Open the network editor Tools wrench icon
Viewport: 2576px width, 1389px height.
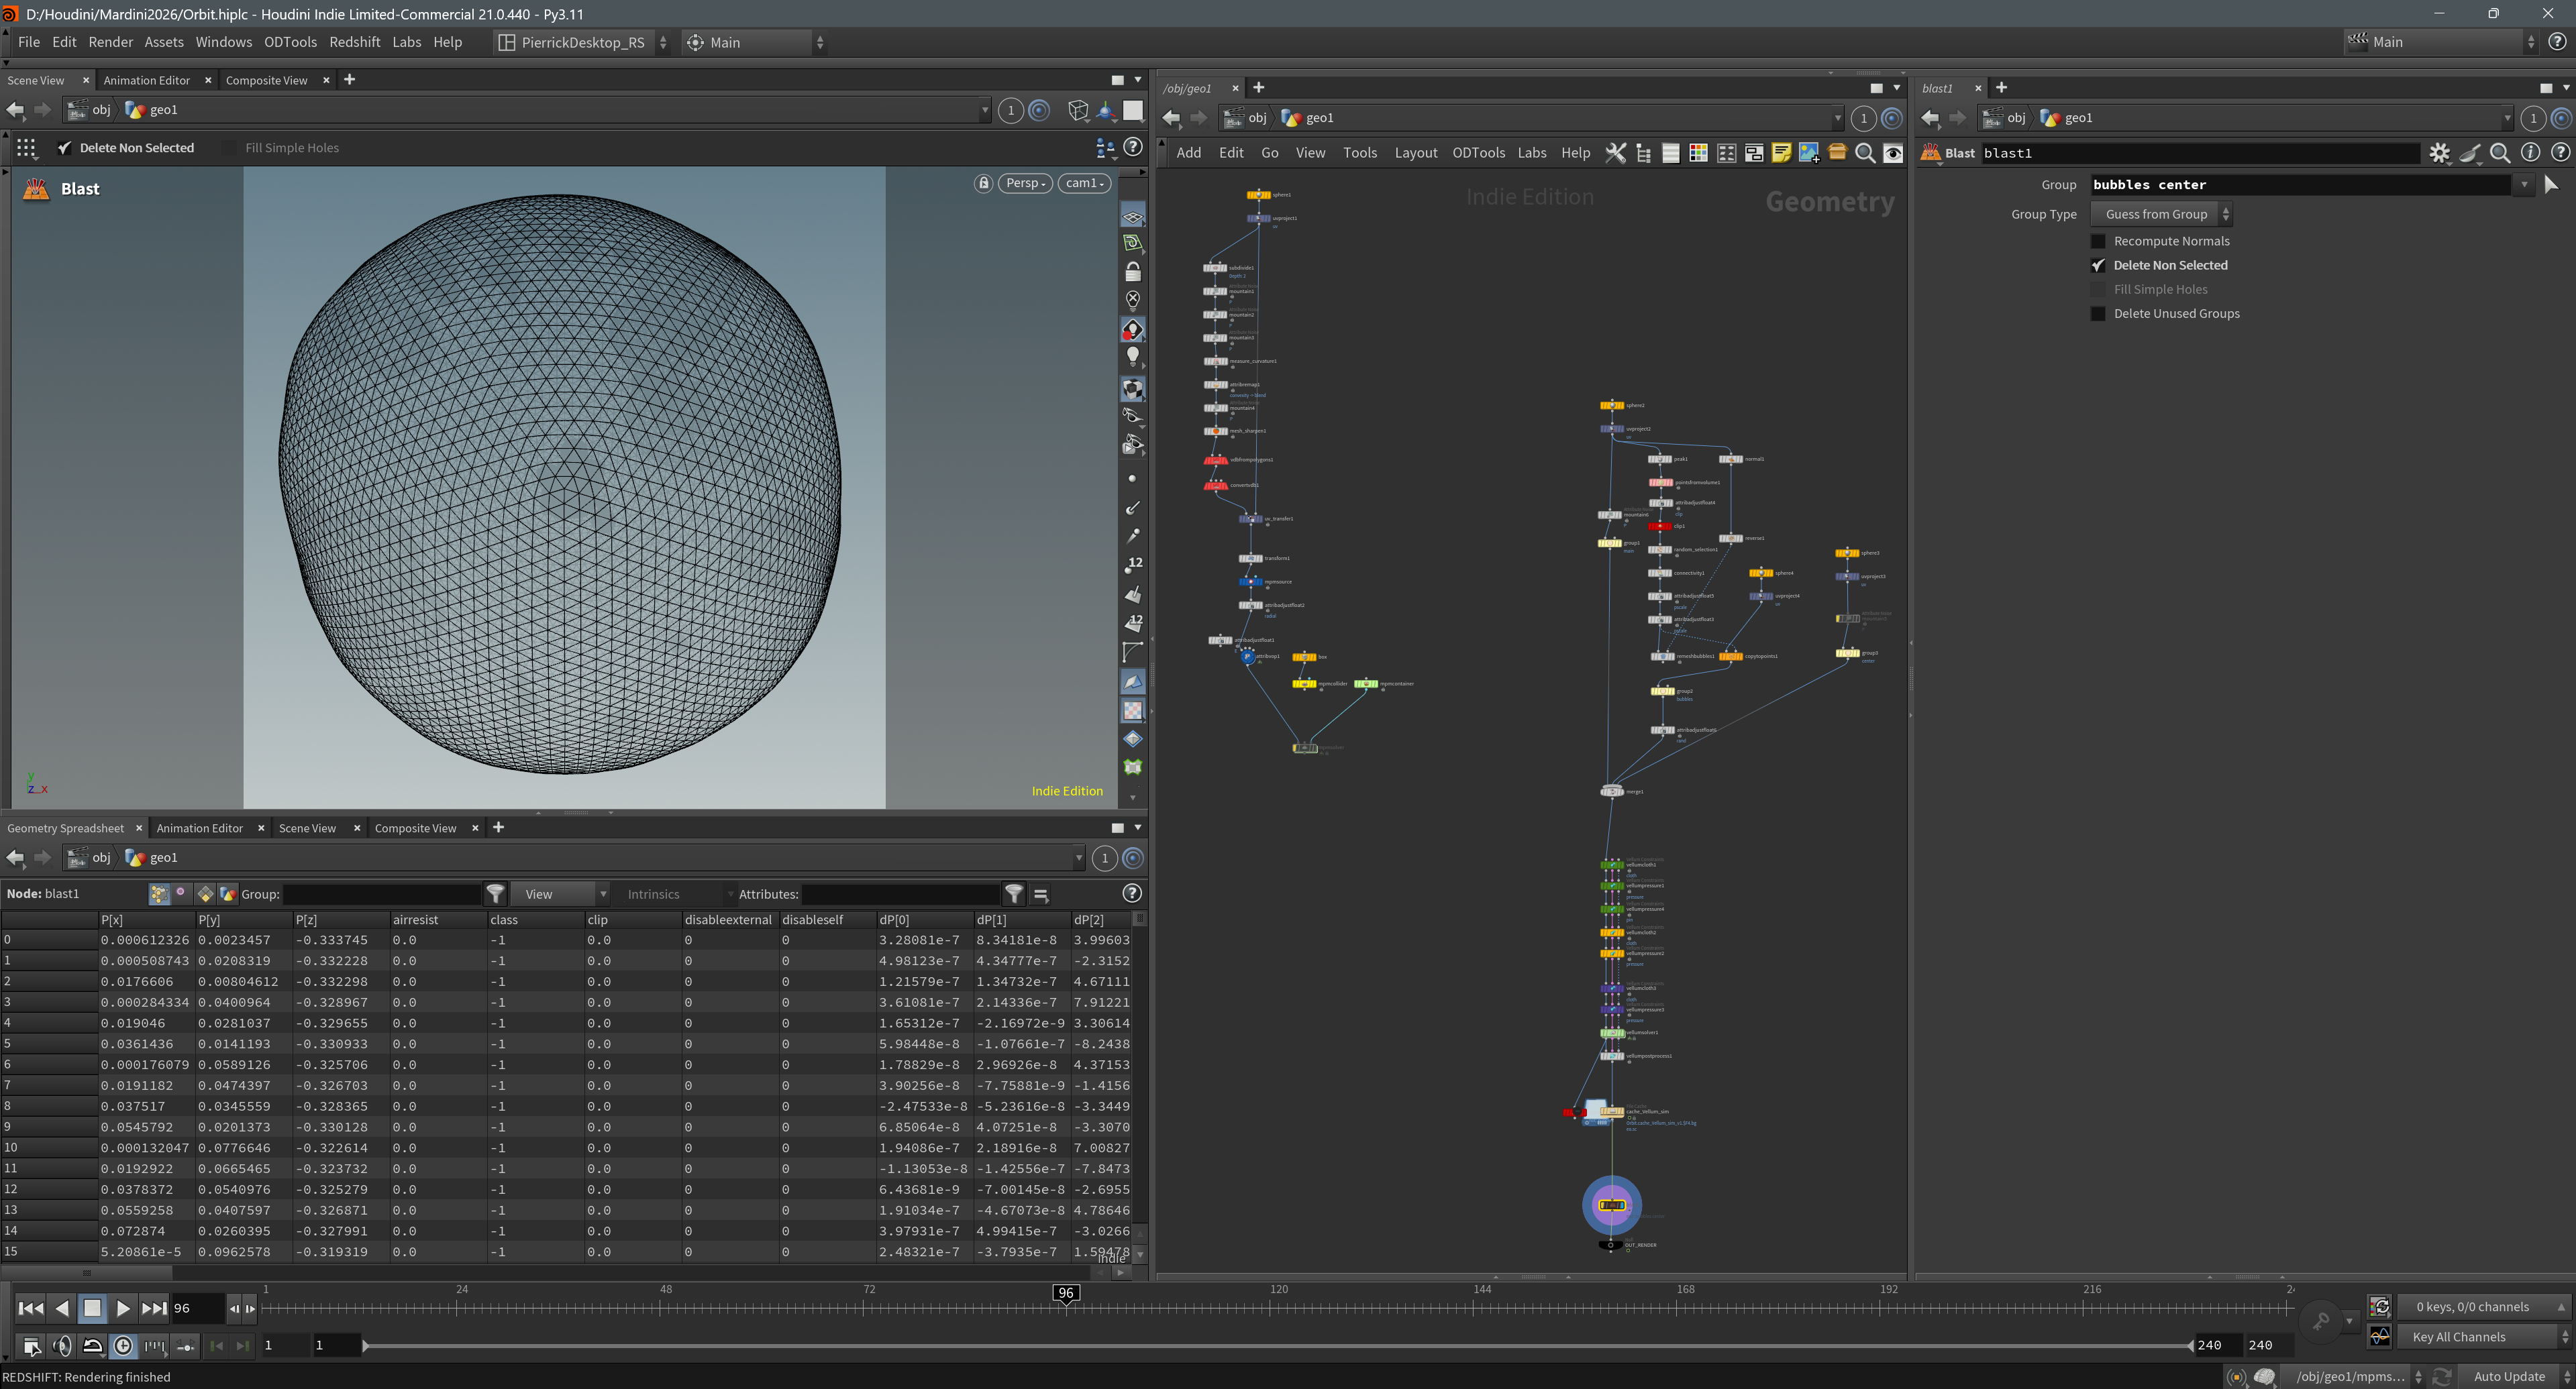pyautogui.click(x=1615, y=153)
